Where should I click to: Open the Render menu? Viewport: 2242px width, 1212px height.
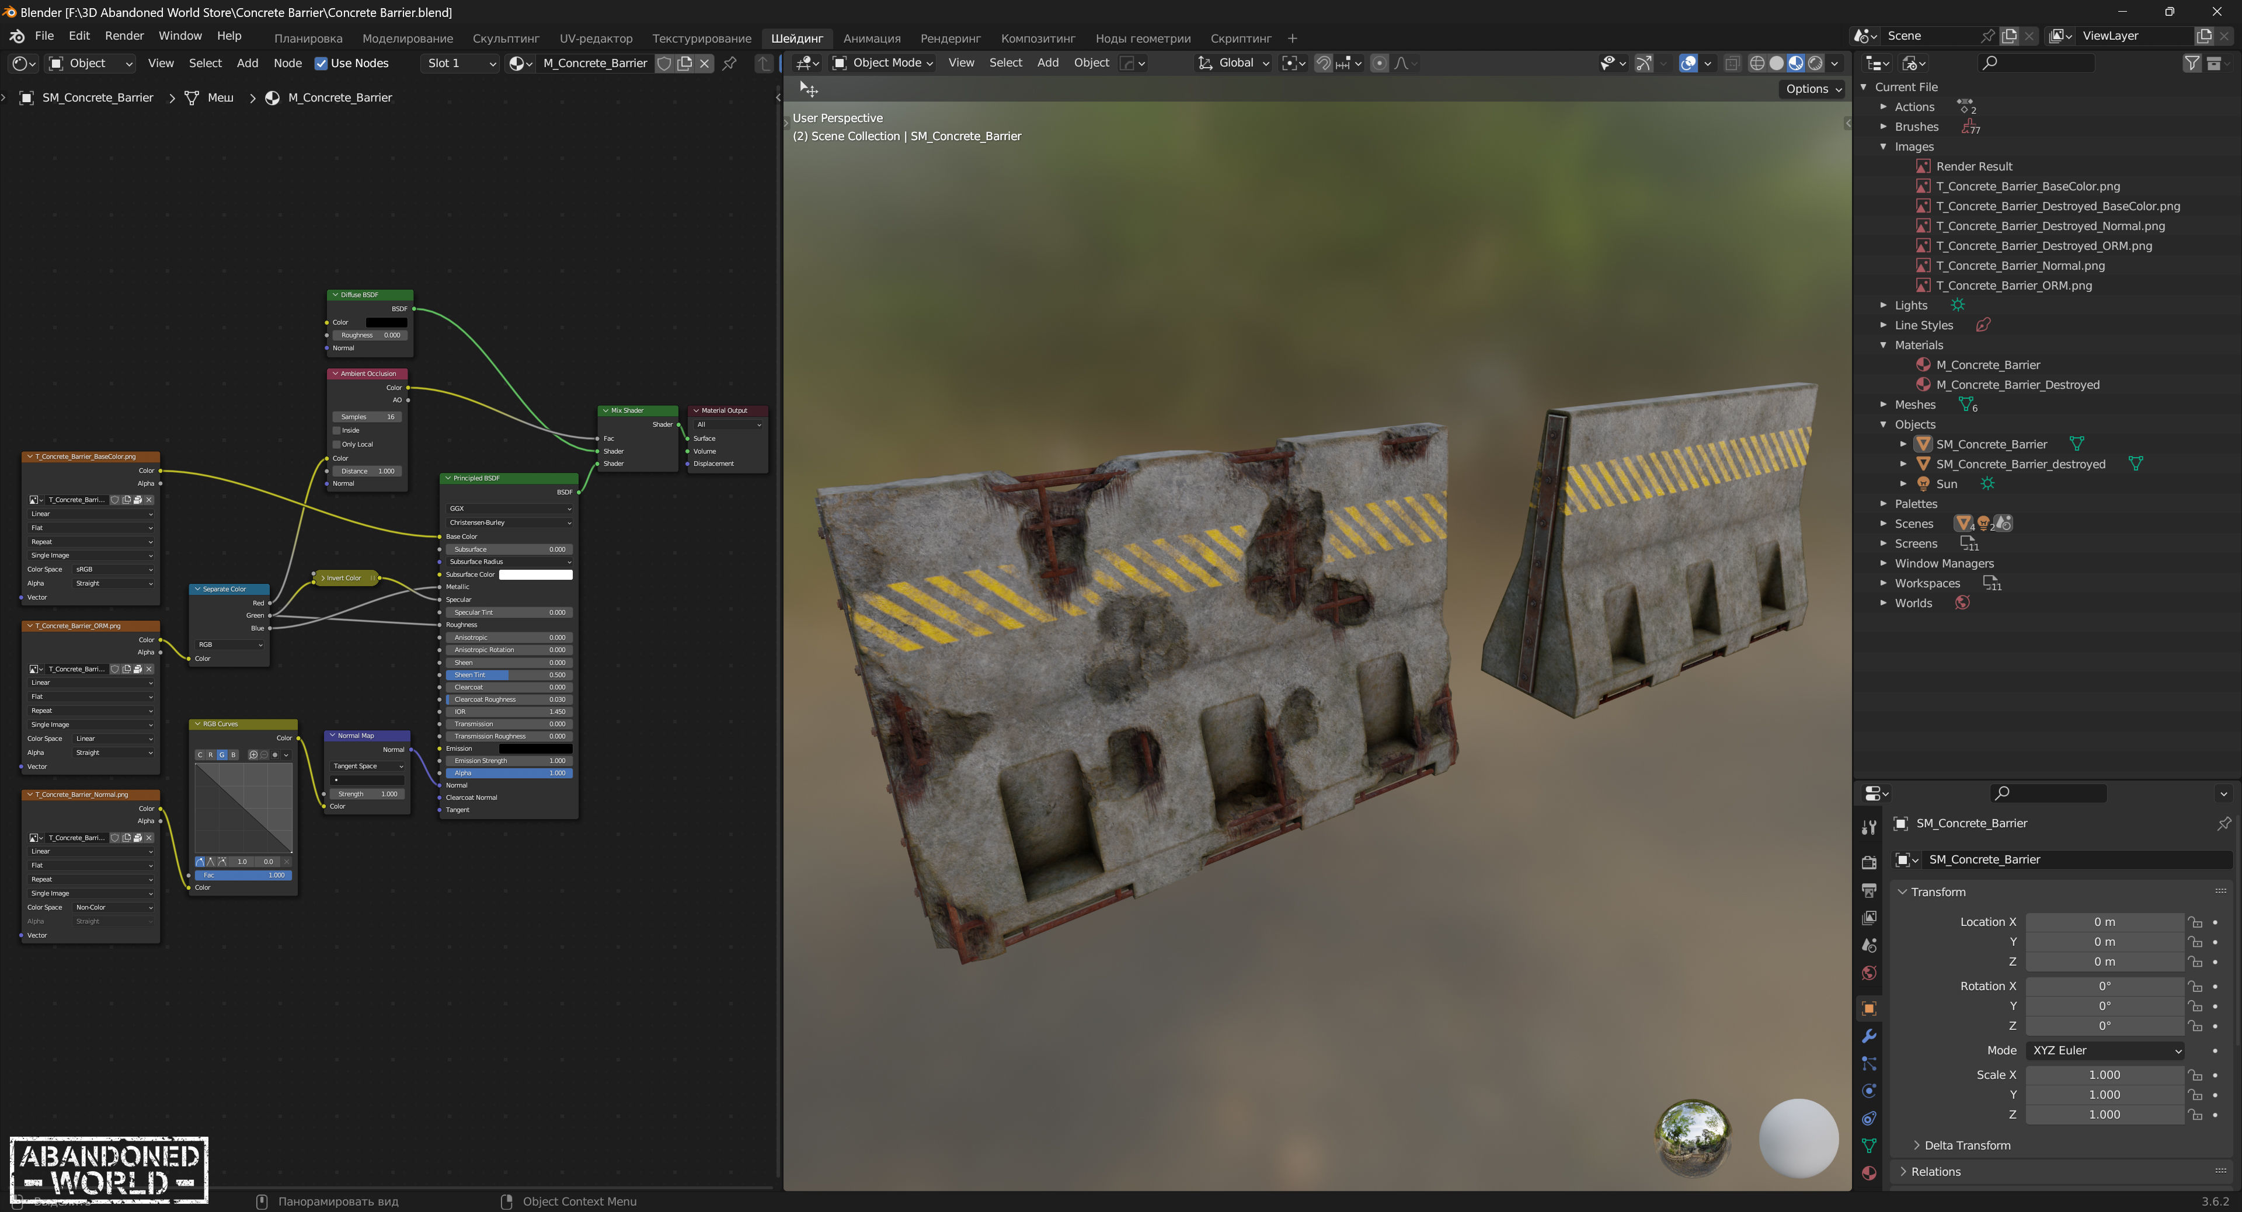(x=124, y=37)
